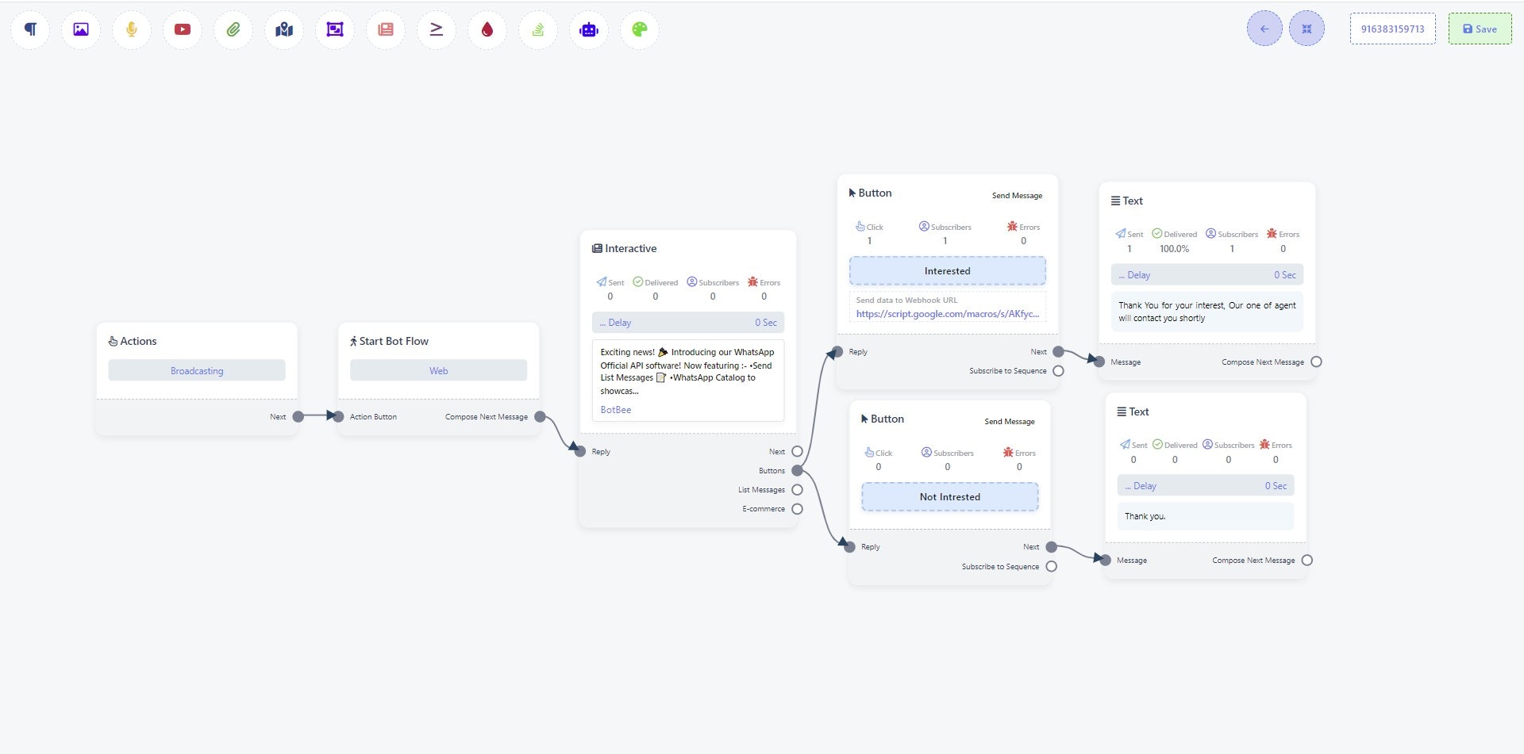1524x754 pixels.
Task: Click the E-commerce output port
Action: pos(797,508)
